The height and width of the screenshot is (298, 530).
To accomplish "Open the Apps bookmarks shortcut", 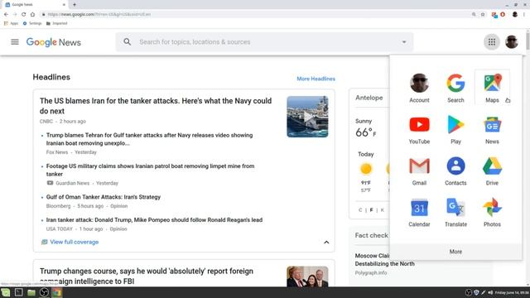I will [x=11, y=23].
